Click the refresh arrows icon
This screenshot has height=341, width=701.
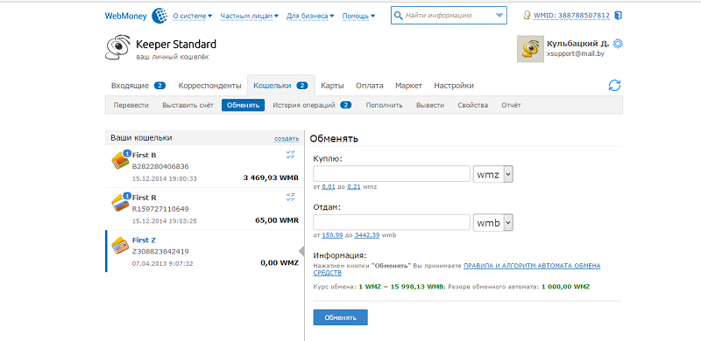[615, 86]
